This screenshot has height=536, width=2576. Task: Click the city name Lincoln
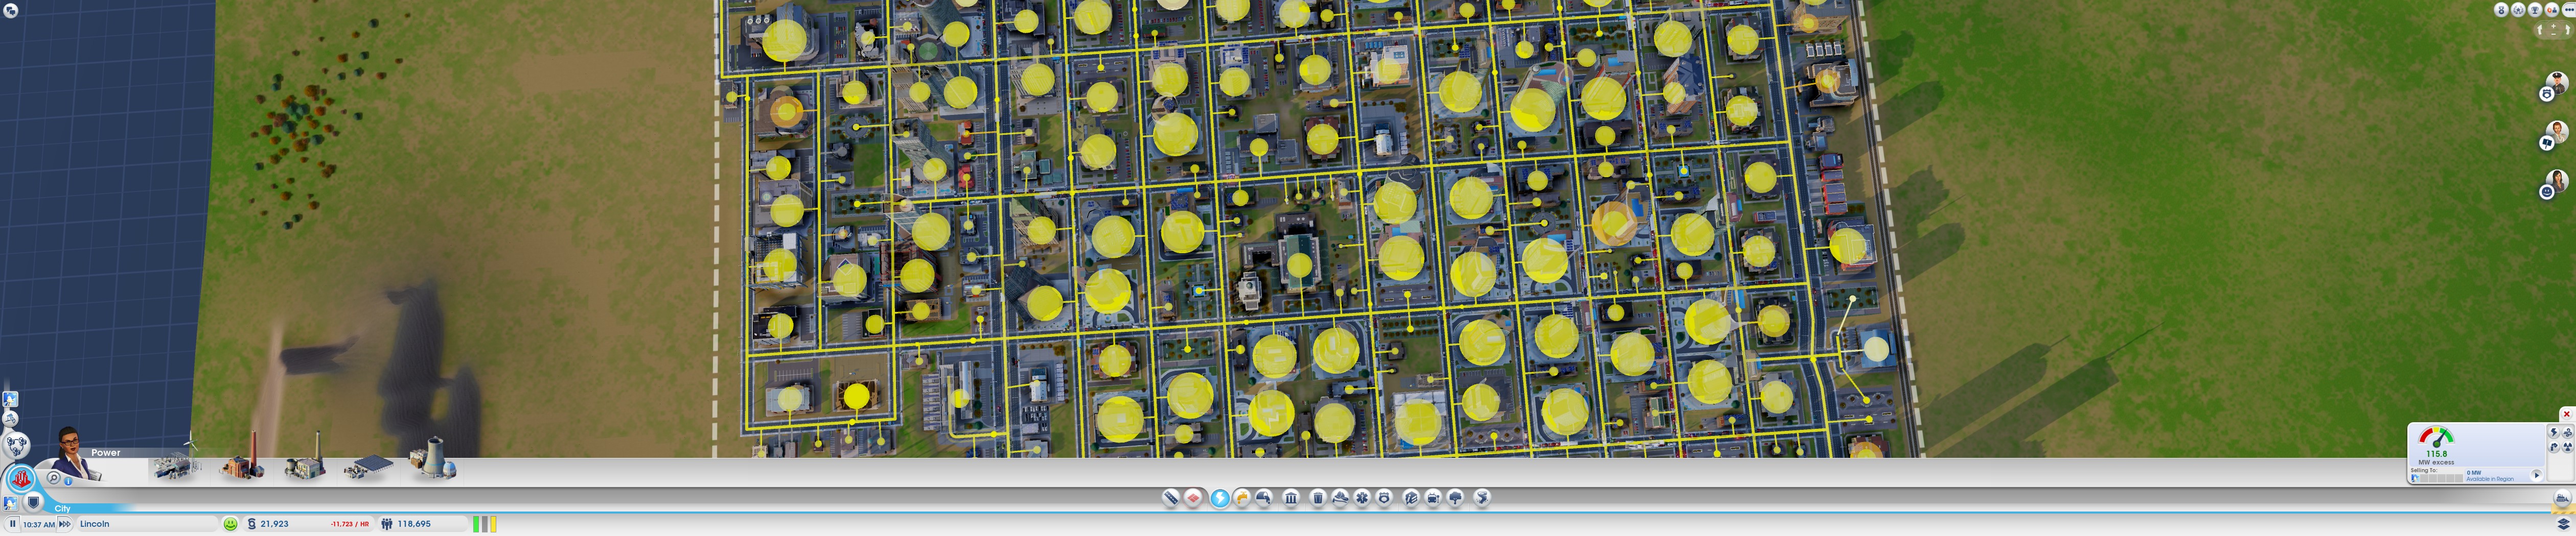pyautogui.click(x=95, y=524)
